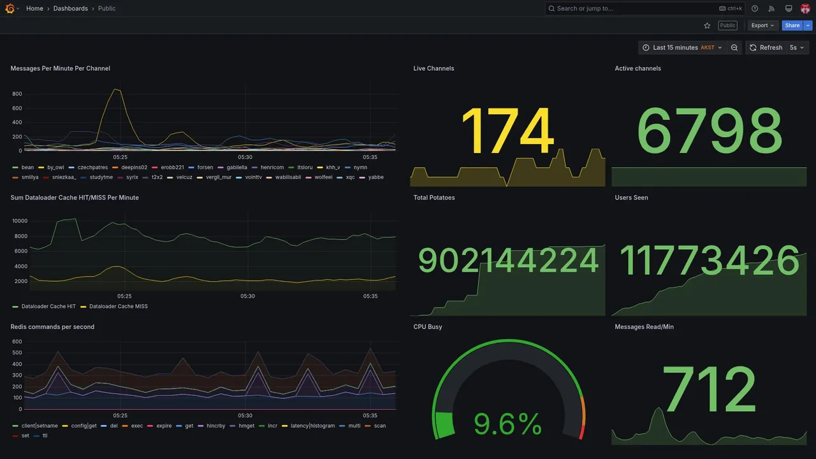Open Dashboards breadcrumb link
Screen dimensions: 816x459
pyautogui.click(x=71, y=8)
